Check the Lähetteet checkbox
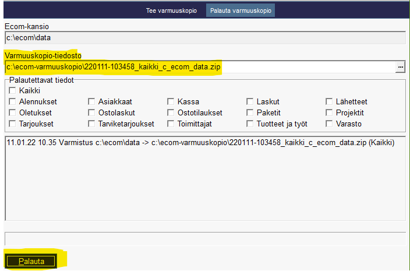410x271 pixels. tap(329, 101)
